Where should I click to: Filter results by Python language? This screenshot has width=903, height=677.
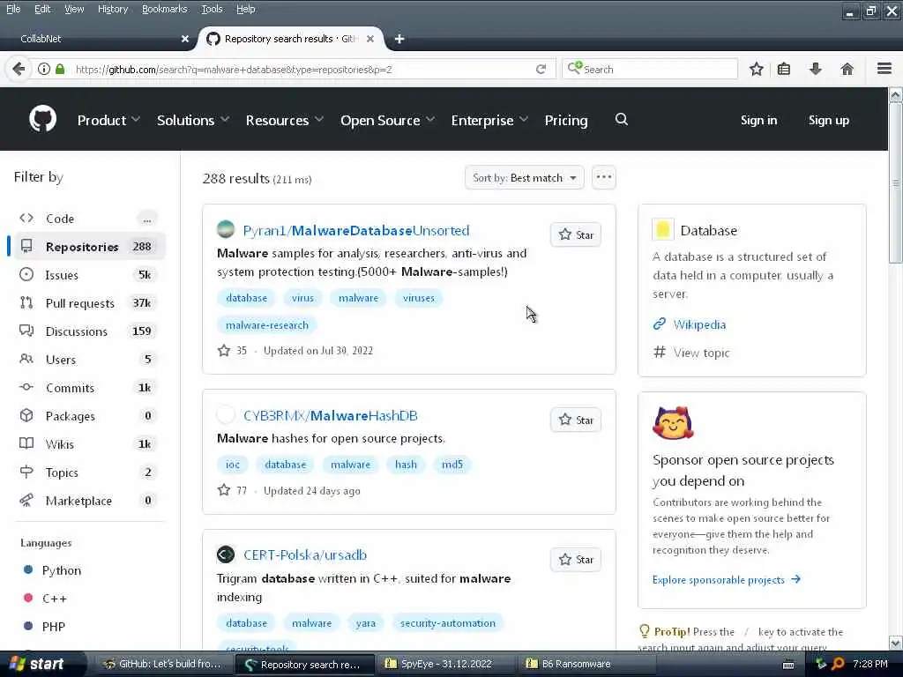61,570
